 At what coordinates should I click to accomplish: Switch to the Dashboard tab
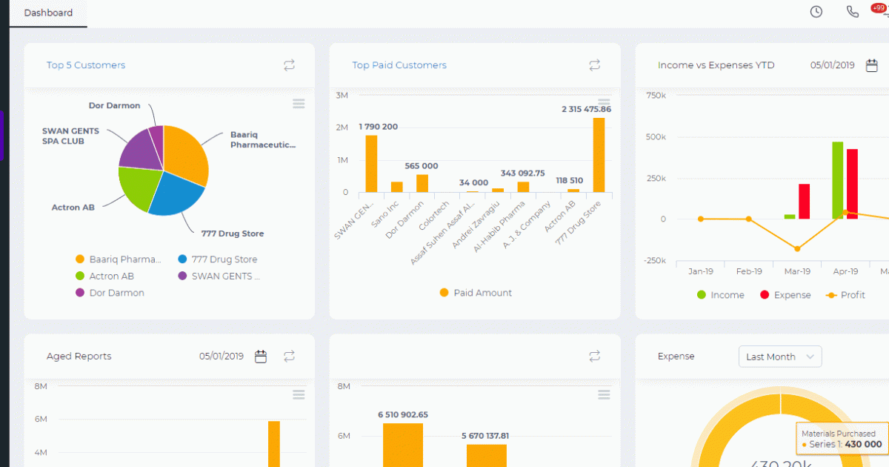pos(48,13)
